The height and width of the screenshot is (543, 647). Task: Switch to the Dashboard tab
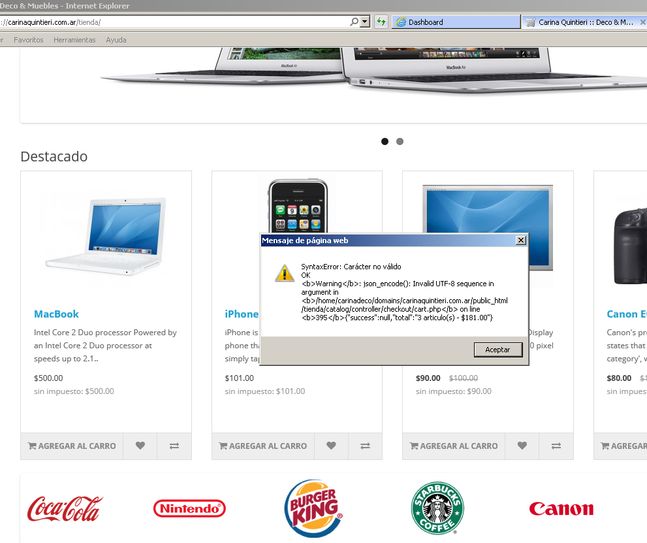(x=456, y=22)
